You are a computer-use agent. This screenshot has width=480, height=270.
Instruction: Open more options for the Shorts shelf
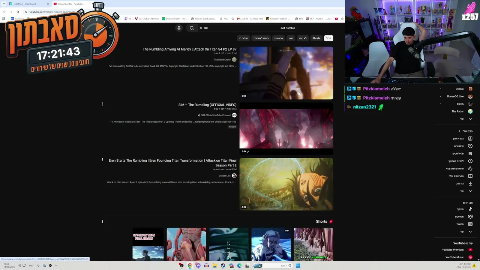[102, 222]
